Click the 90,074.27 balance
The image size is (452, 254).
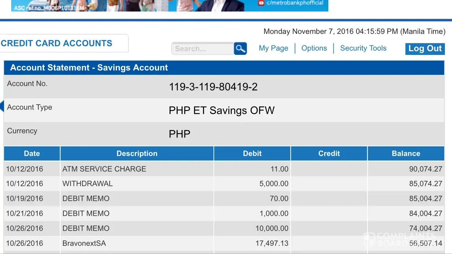[x=426, y=169]
